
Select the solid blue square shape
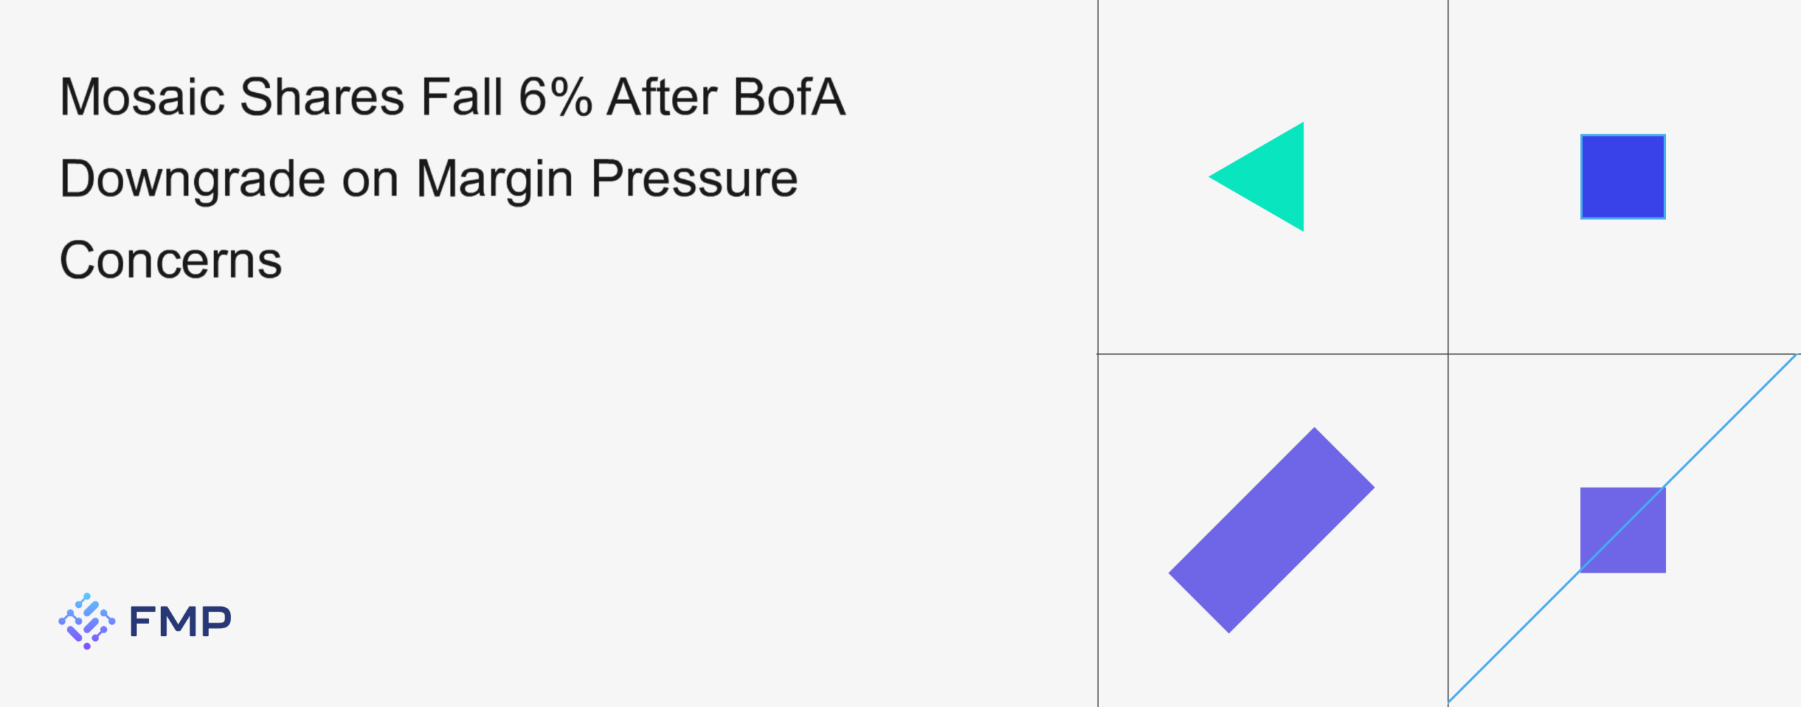click(x=1622, y=177)
